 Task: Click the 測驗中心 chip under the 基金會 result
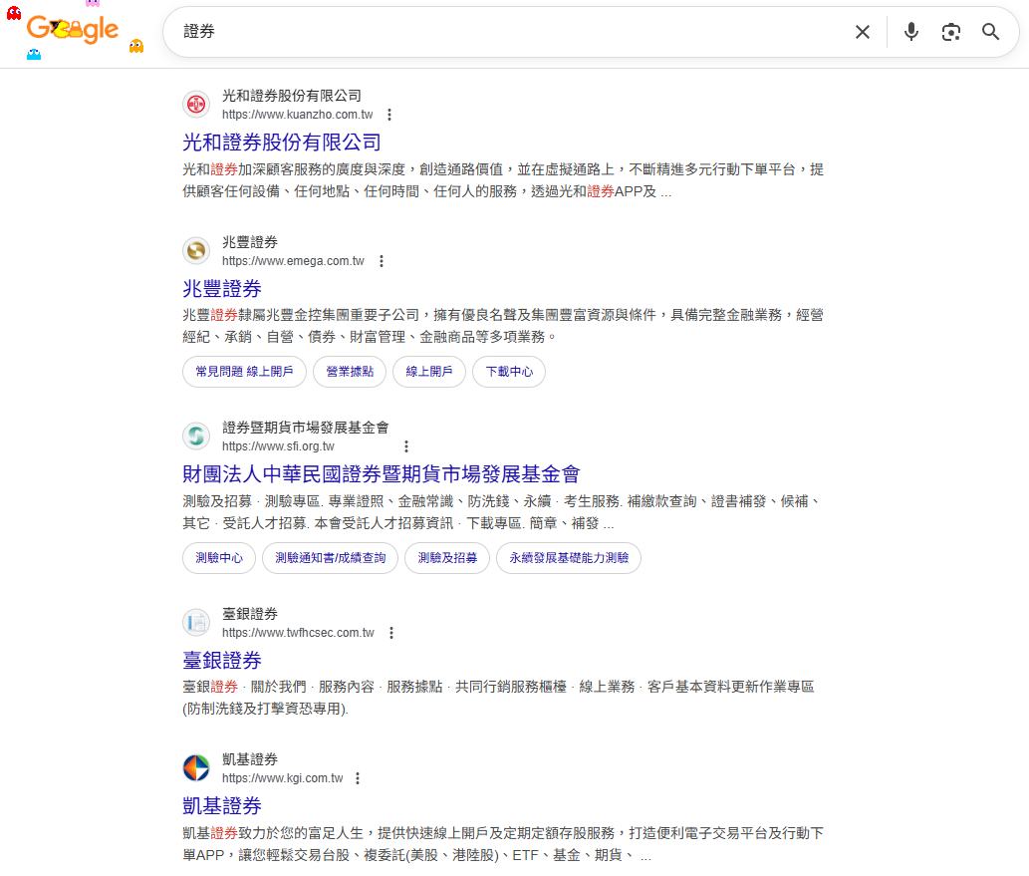click(218, 558)
